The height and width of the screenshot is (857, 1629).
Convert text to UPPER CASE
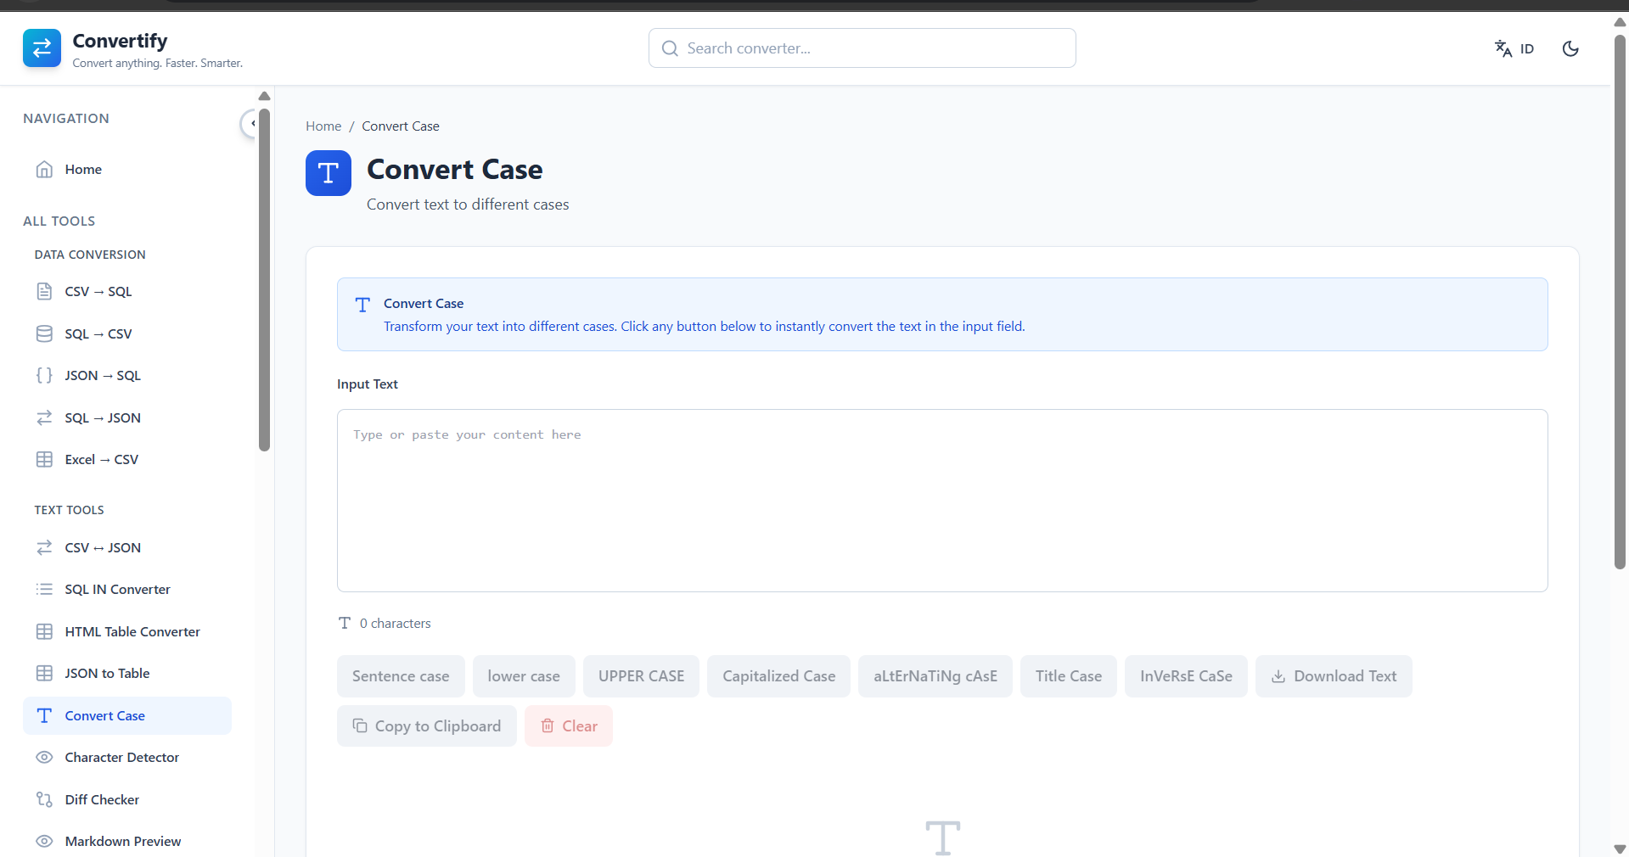pyautogui.click(x=641, y=676)
